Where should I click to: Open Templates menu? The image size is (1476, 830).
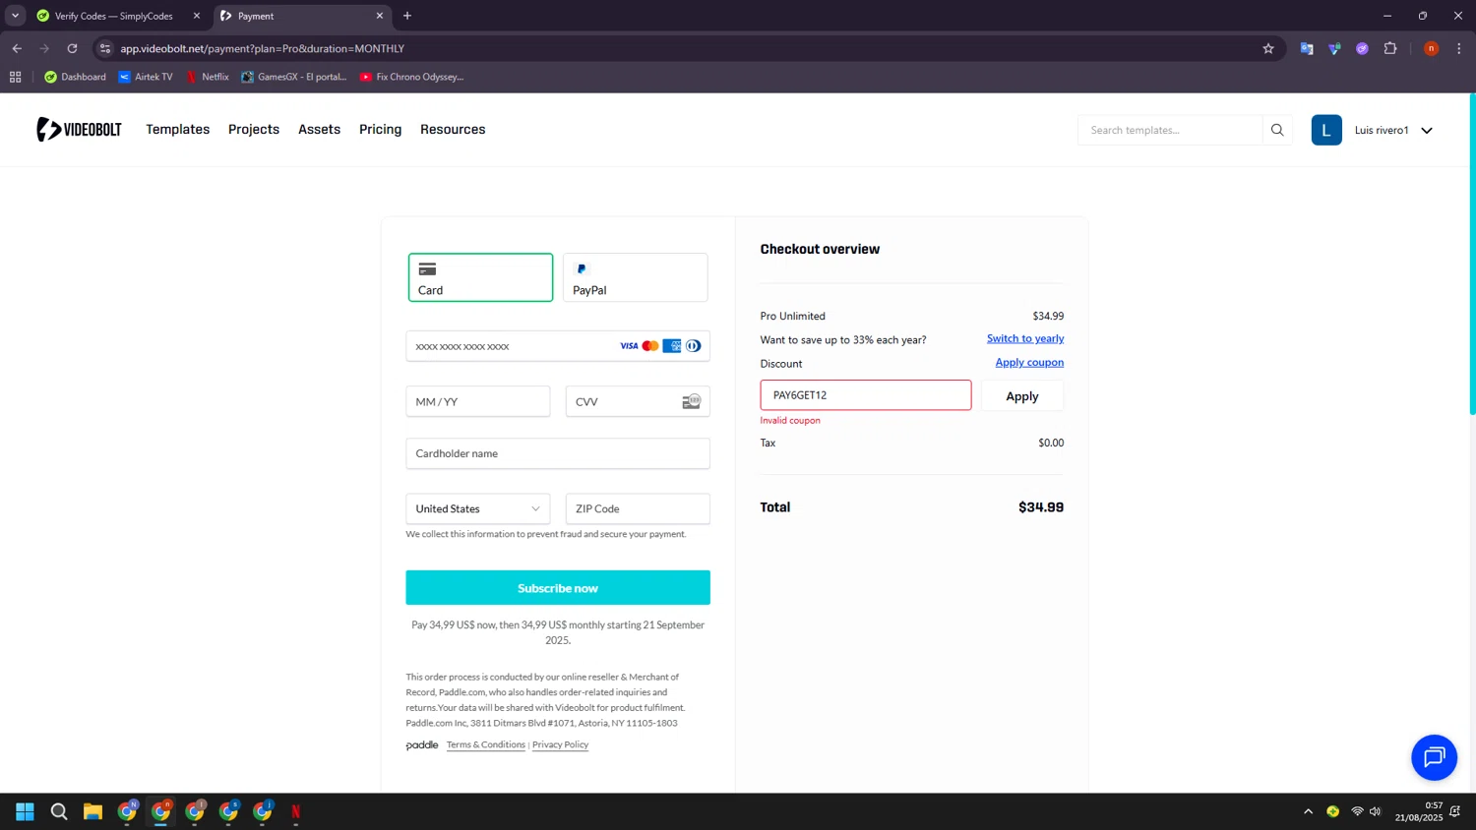click(178, 129)
